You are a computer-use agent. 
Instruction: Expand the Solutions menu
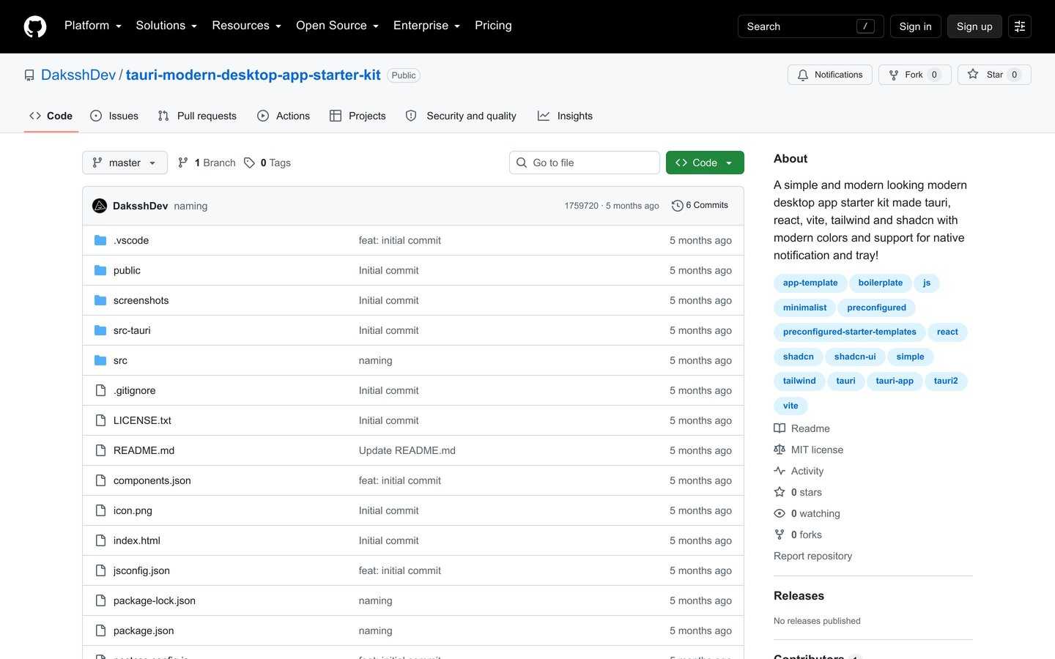(166, 26)
